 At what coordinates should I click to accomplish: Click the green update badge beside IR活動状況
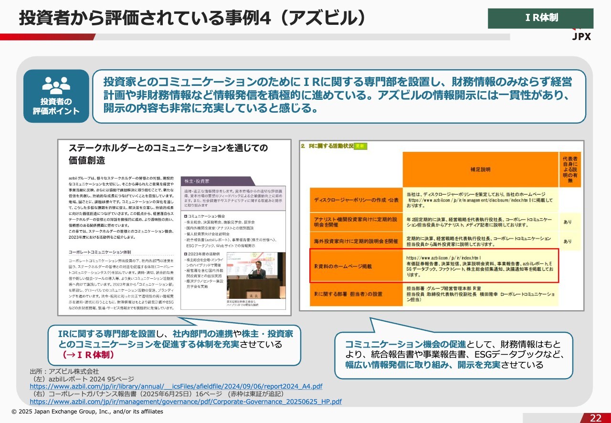[x=361, y=146]
